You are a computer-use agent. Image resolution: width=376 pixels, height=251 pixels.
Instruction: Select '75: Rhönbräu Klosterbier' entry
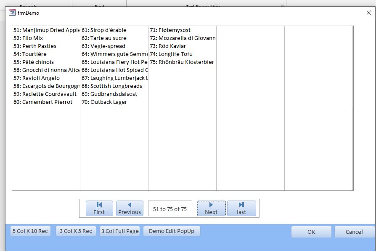(182, 62)
